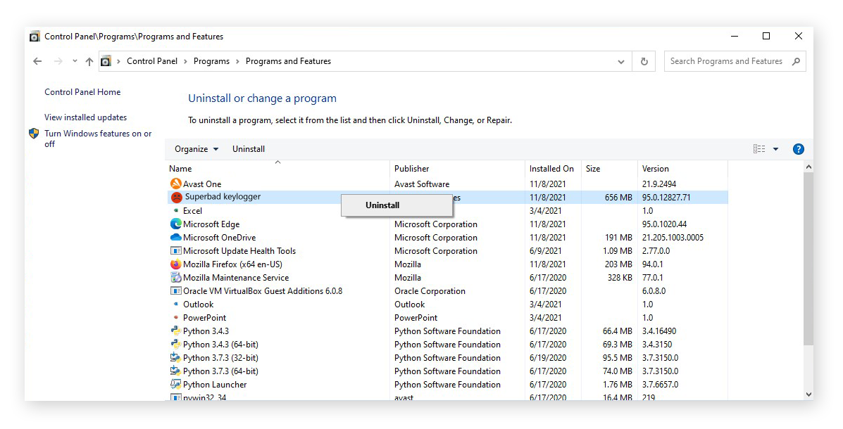Click the Refresh icon in the address bar

tap(644, 61)
